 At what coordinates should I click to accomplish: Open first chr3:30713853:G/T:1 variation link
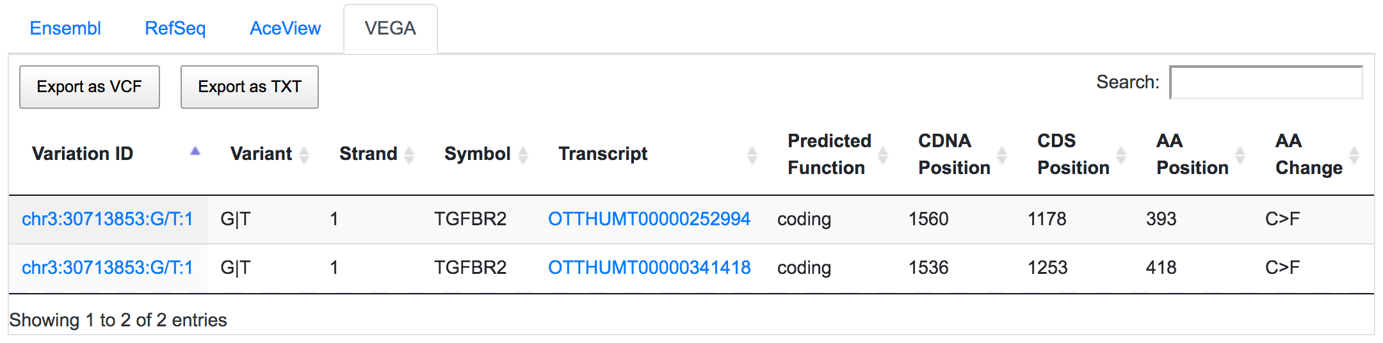click(108, 219)
